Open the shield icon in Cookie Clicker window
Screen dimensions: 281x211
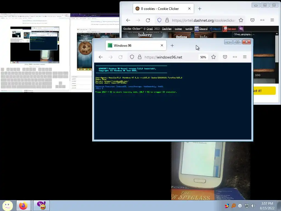click(159, 20)
